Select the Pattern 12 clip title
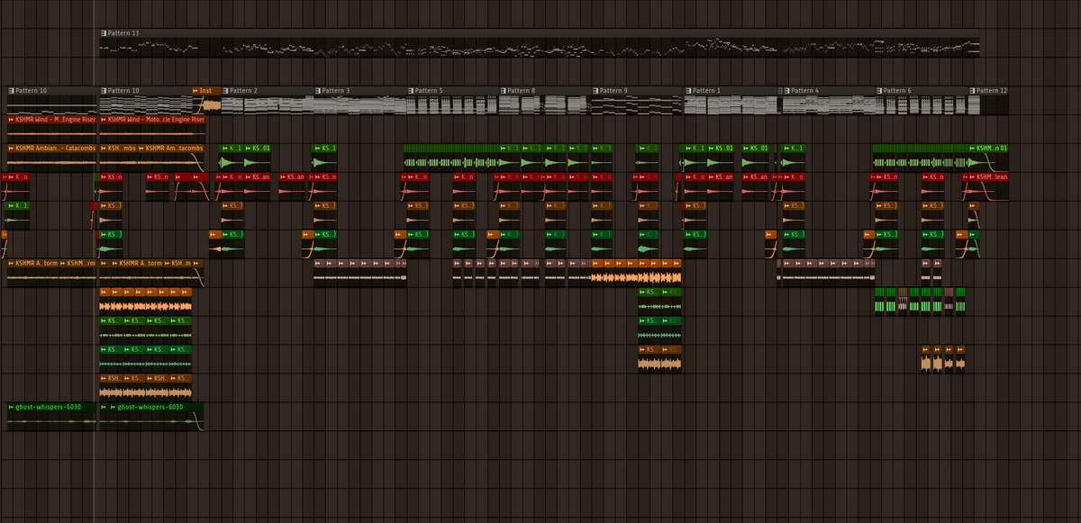 pyautogui.click(x=992, y=90)
